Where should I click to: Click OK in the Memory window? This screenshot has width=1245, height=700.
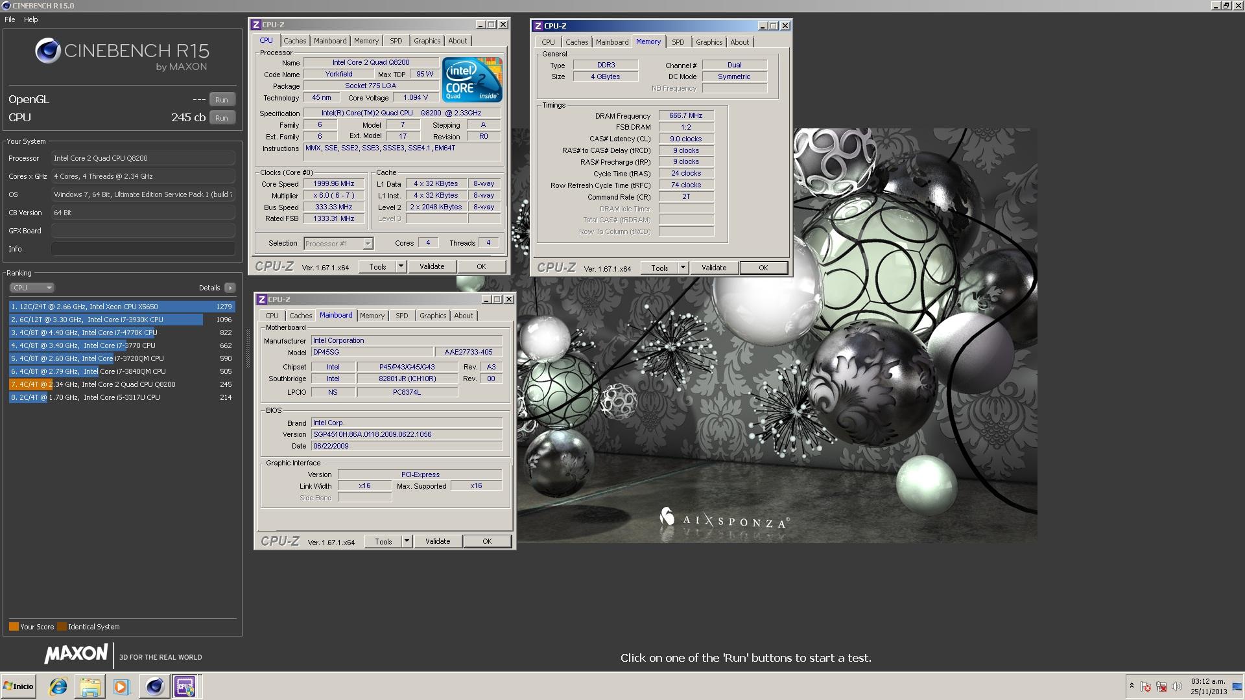click(763, 268)
